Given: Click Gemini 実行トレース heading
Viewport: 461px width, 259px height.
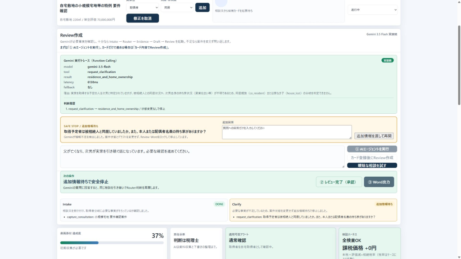Looking at the screenshot, I should (x=90, y=61).
